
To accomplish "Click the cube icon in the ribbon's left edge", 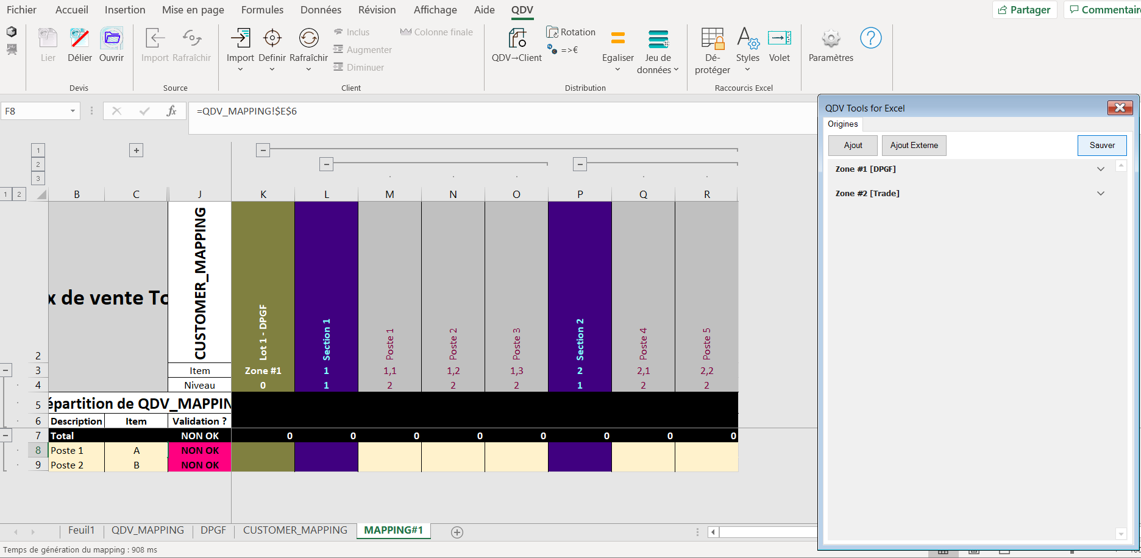I will tap(12, 32).
